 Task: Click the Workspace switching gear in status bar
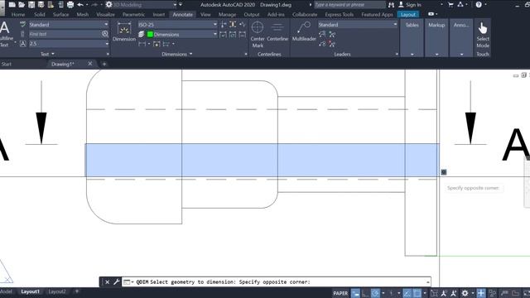[x=465, y=293]
